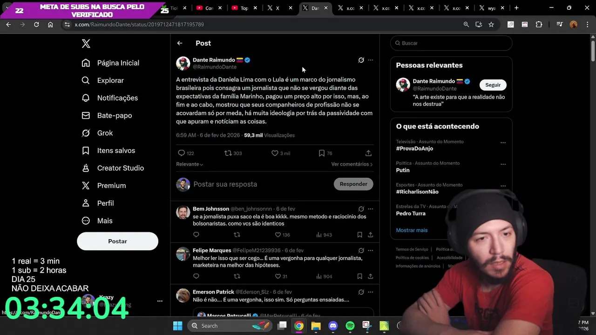
Task: Click Mostrar mais under trends
Action: point(412,230)
